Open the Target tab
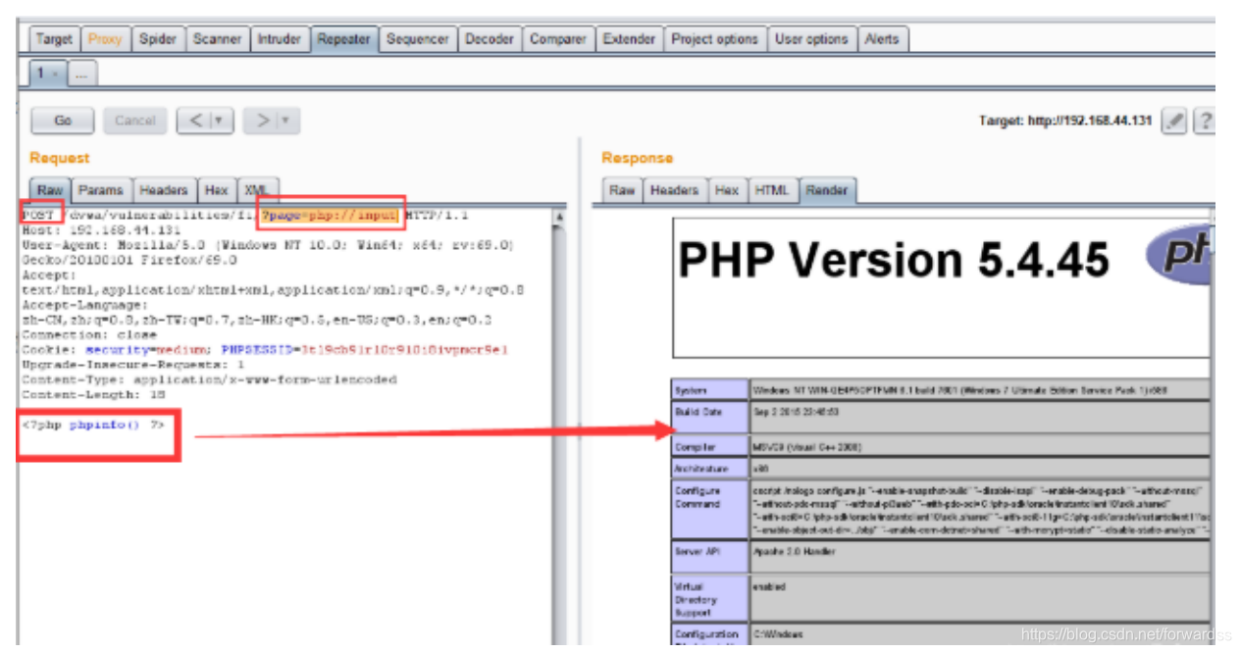The image size is (1241, 653). click(54, 39)
